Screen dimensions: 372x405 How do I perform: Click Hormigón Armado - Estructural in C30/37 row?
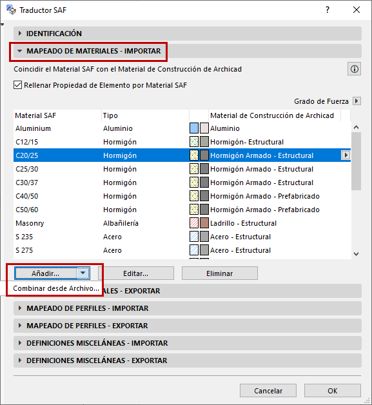262,183
